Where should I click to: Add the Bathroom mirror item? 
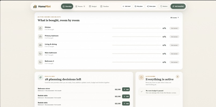pos(126,89)
